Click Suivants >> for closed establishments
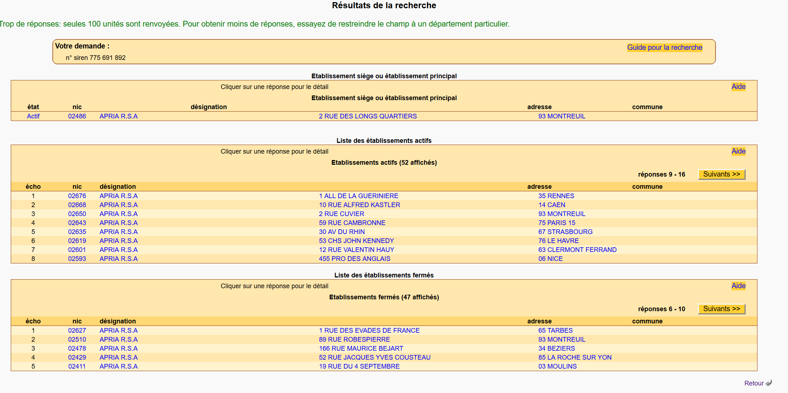 pyautogui.click(x=722, y=309)
